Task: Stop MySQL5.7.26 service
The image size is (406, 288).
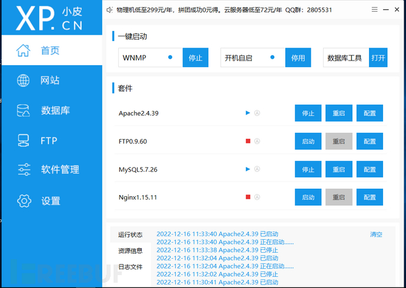Action: pos(308,169)
